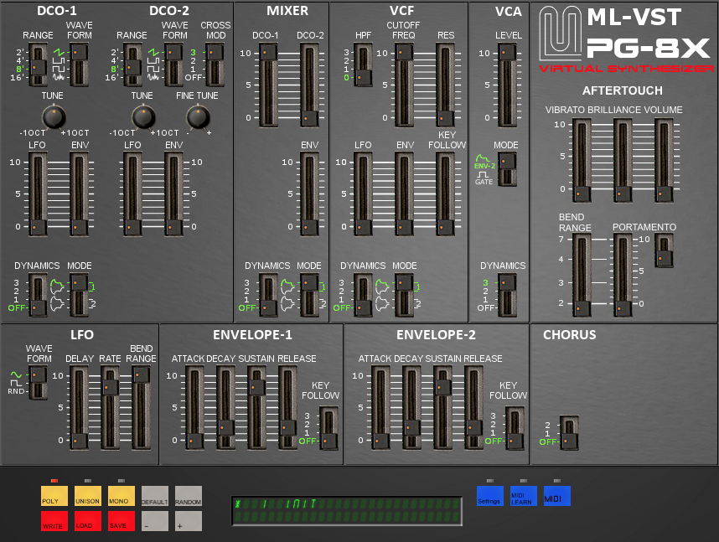Viewport: 719px width, 542px height.
Task: Click the Envelope-2 RELEASE slider
Action: (473, 408)
